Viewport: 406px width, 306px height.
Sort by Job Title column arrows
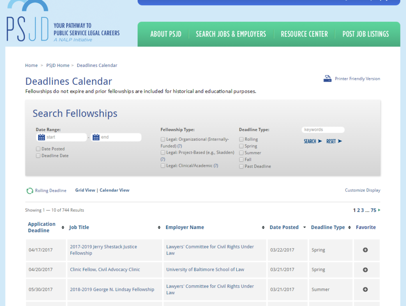[159, 227]
